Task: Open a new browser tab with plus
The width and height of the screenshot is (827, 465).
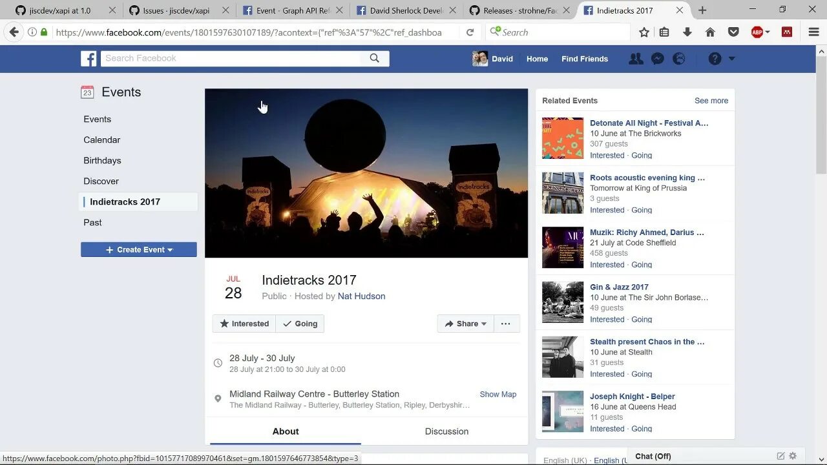Action: click(702, 10)
